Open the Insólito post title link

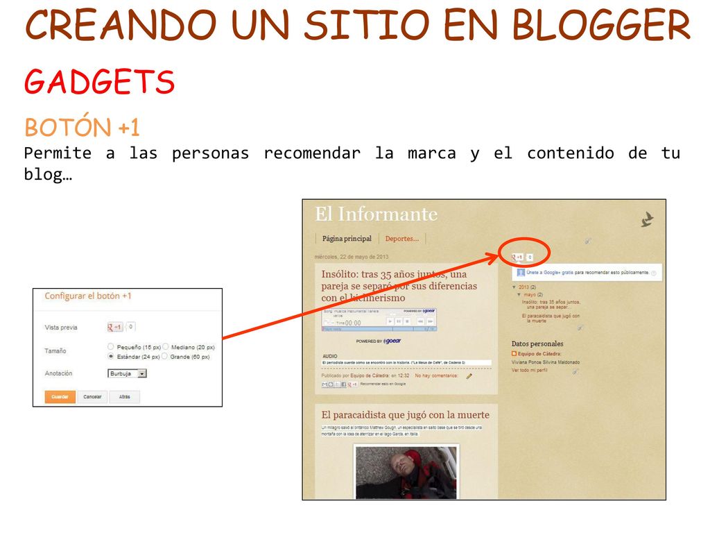tap(399, 286)
